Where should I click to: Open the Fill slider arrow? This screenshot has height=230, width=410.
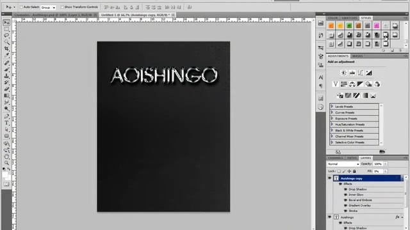[x=386, y=171]
